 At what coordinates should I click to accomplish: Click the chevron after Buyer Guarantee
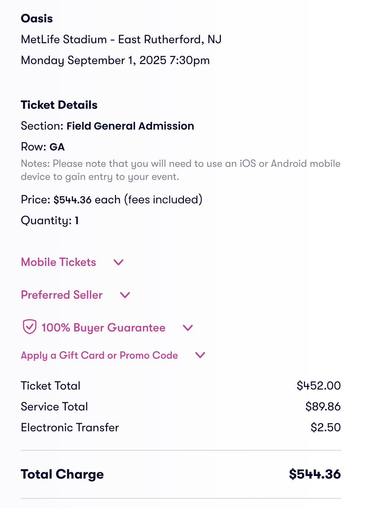188,328
